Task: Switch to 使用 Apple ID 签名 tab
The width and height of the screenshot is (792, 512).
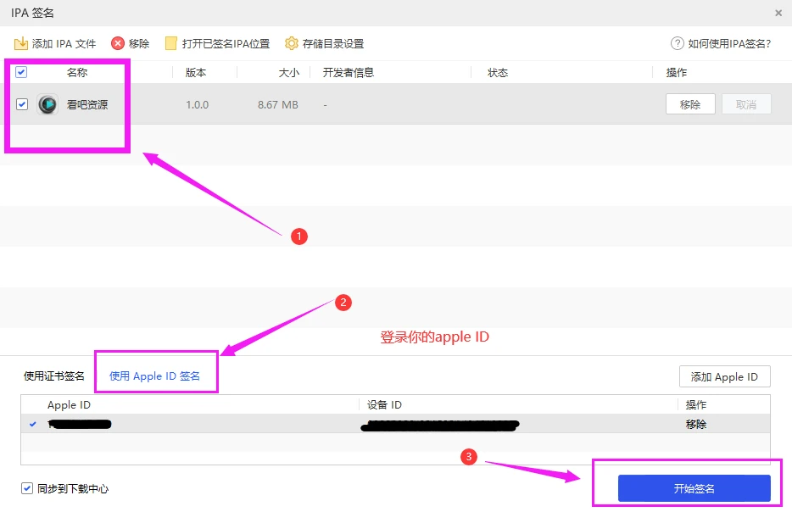Action: (154, 376)
